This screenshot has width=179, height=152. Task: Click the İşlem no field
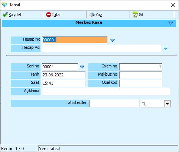[x=141, y=67]
